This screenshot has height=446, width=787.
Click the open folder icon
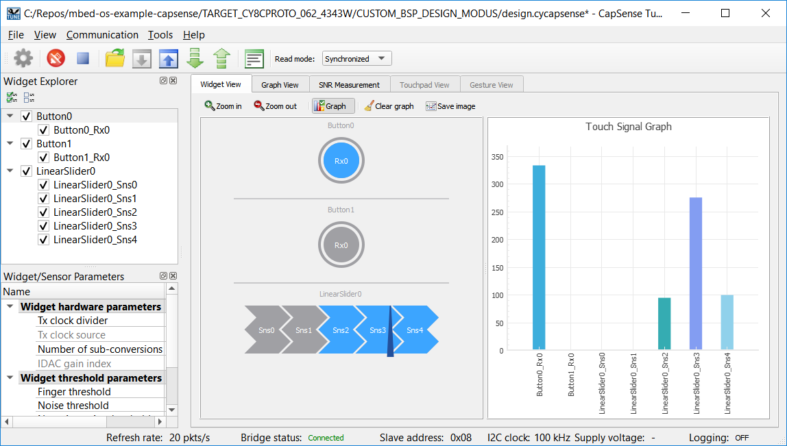click(x=115, y=58)
